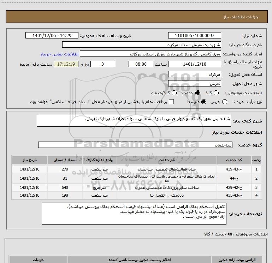Click the متر مربع unit cell
Image resolution: width=272 pixels, height=263 pixels.
(x=100, y=187)
